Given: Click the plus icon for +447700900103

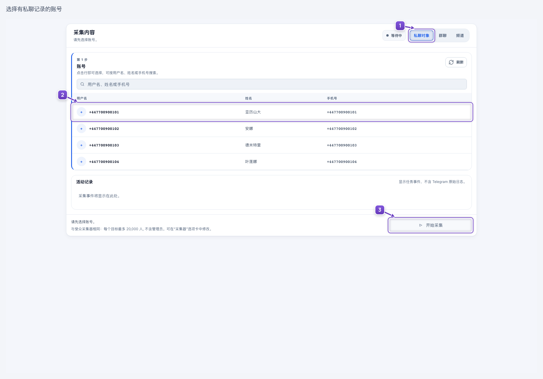Looking at the screenshot, I should [81, 145].
